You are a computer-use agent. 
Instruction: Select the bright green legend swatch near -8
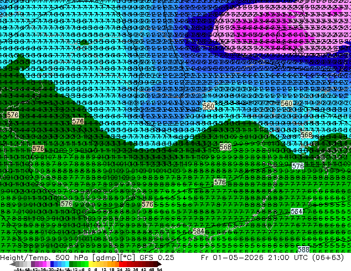pyautogui.click(x=86, y=264)
